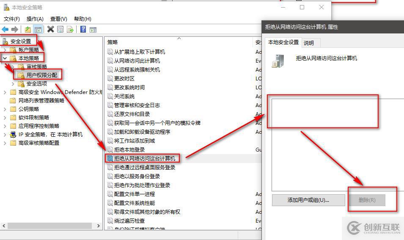Open 操作(A) menu
Image resolution: width=404 pixels, height=240 pixels.
(x=35, y=19)
